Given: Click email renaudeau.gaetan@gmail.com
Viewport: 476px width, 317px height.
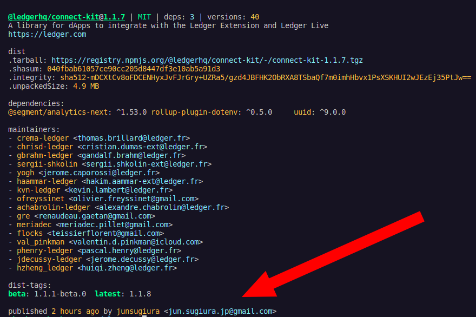Looking at the screenshot, I should (95, 216).
